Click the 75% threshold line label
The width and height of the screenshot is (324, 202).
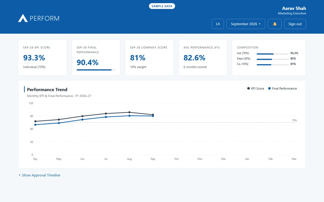(294, 120)
